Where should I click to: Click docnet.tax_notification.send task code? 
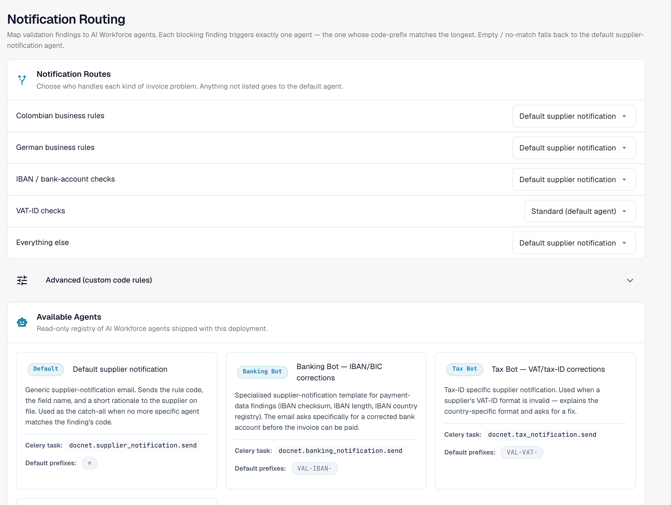(542, 435)
